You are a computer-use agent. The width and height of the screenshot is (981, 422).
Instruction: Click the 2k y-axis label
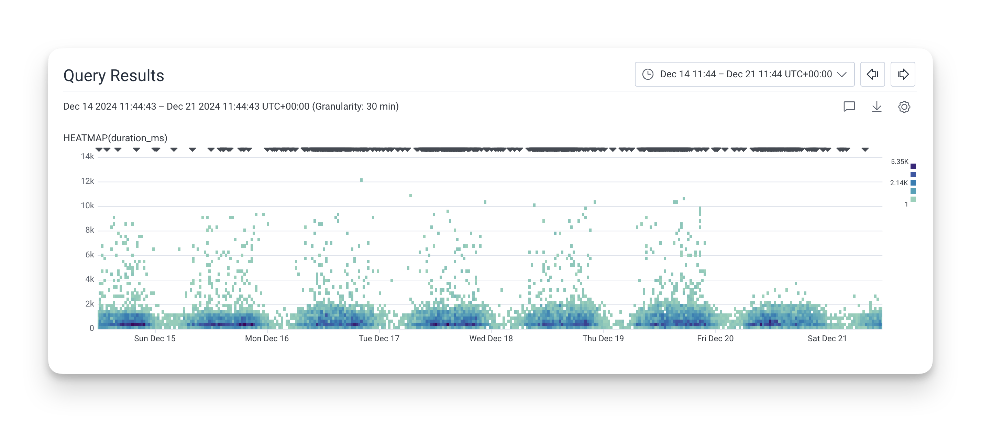click(89, 304)
